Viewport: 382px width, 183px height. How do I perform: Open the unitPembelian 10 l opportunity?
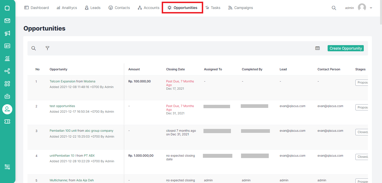tap(63, 156)
